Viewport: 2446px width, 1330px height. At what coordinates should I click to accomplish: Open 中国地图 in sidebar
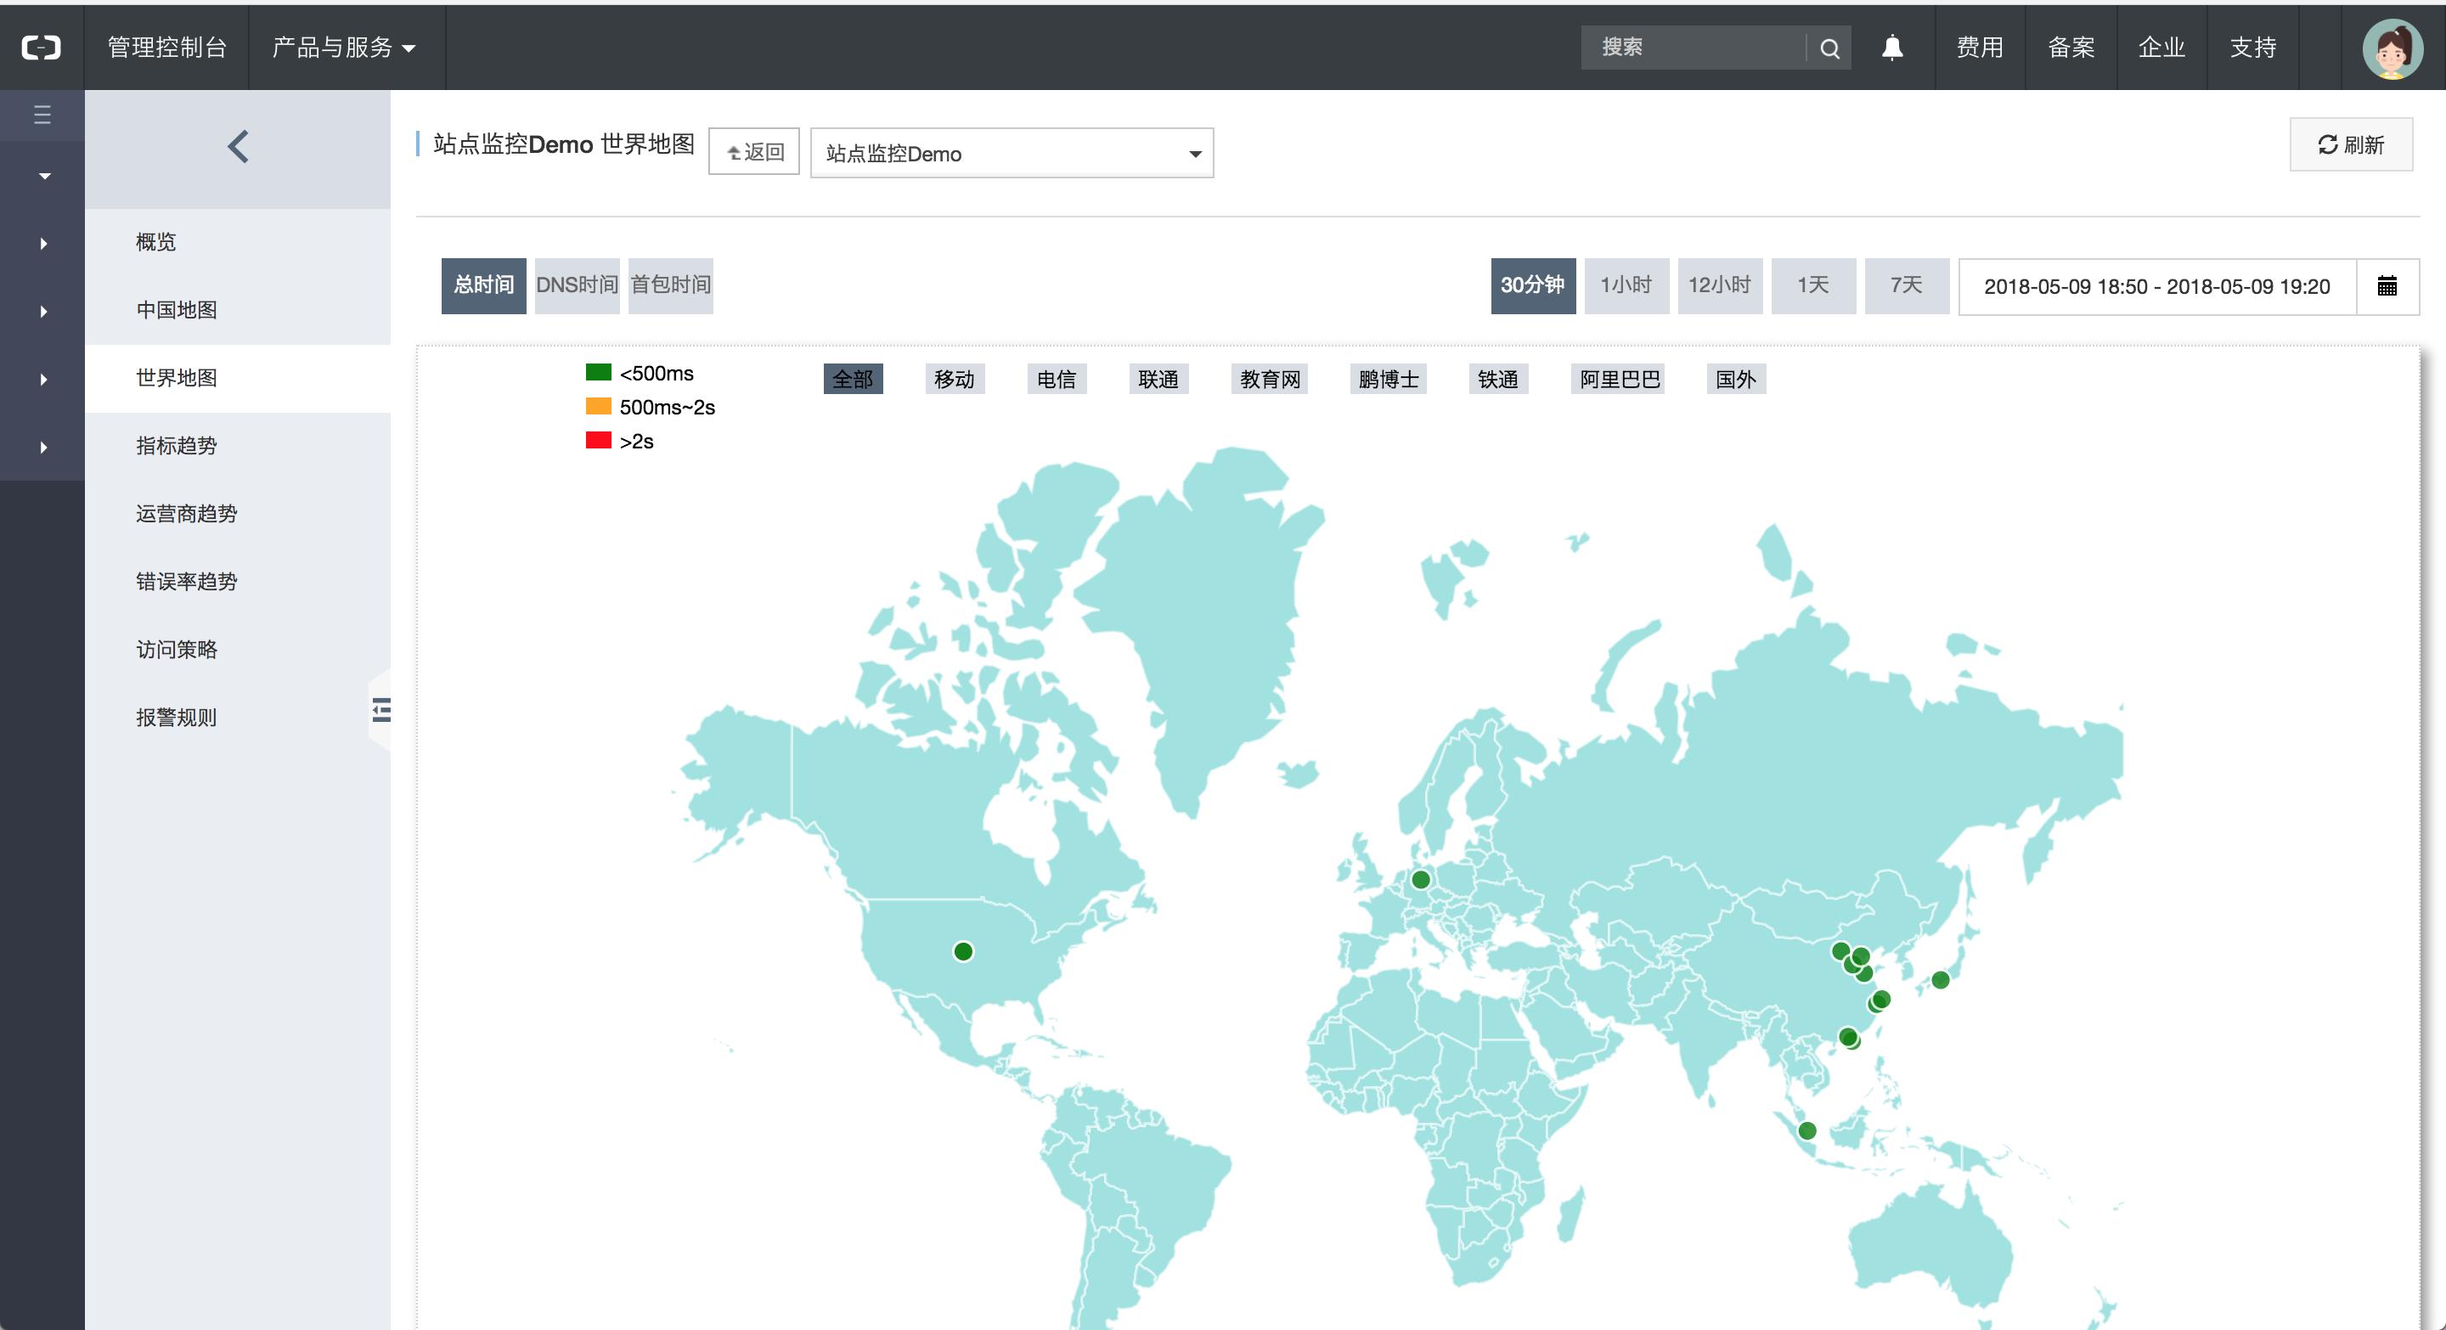(177, 309)
